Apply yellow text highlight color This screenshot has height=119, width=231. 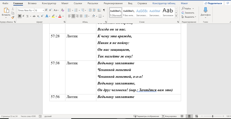point(53,16)
